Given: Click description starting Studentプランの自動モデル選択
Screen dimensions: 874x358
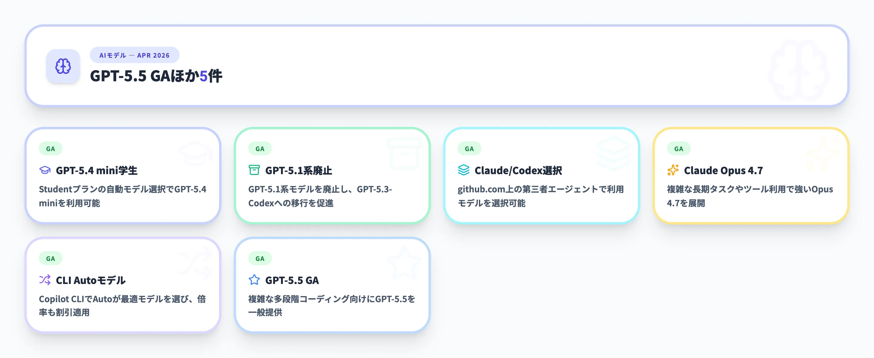Looking at the screenshot, I should click(x=123, y=196).
